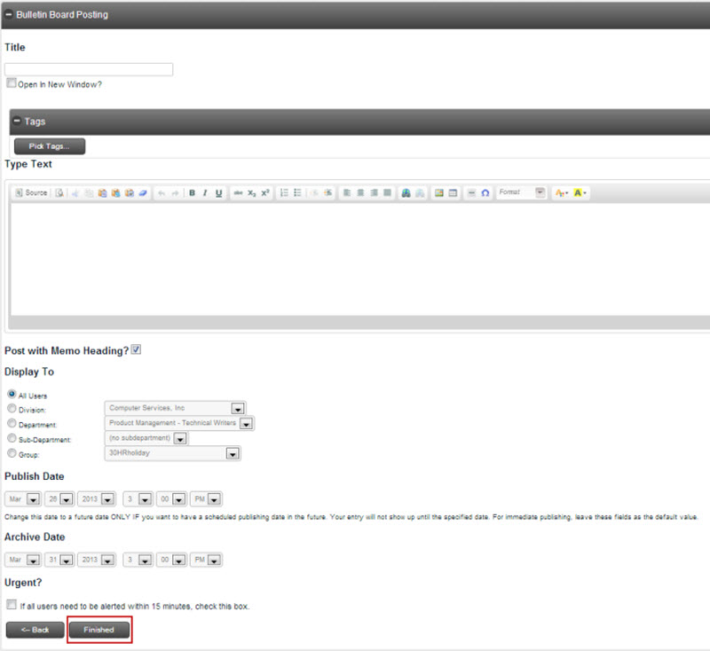Check the Open in New Window box

12,83
